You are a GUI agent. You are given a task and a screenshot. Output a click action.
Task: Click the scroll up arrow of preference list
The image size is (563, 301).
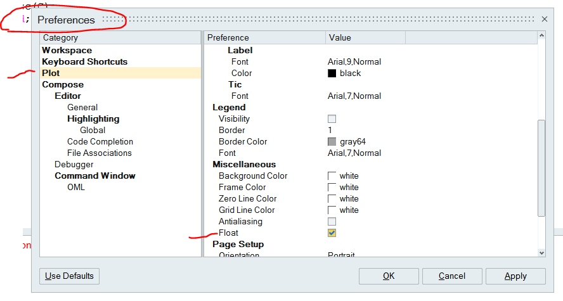click(541, 35)
